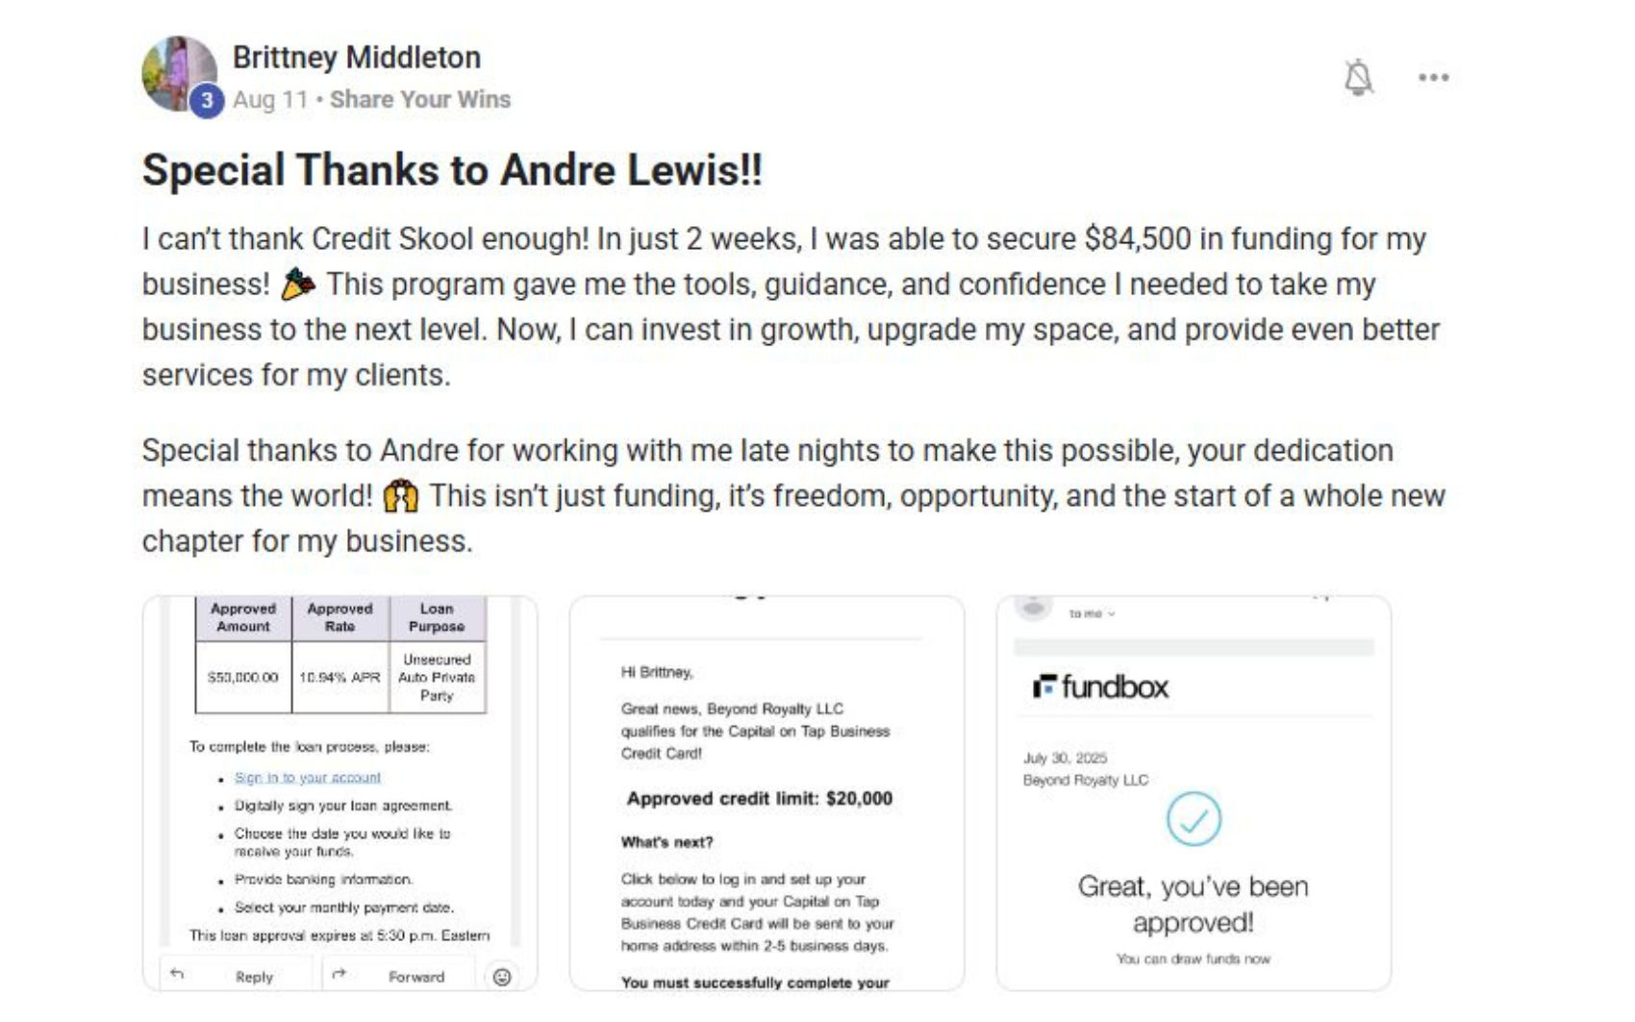The image size is (1635, 1022).
Task: Open the Share Your Wins category
Action: click(x=420, y=99)
